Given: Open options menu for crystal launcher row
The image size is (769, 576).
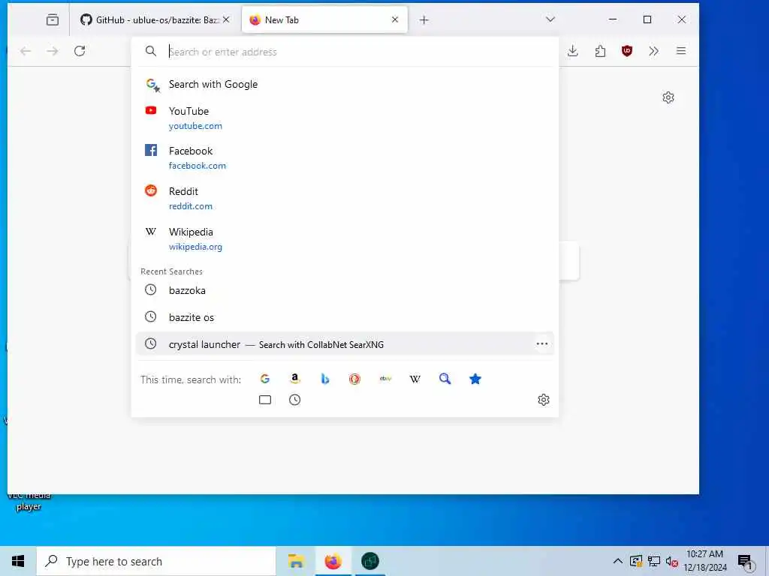Looking at the screenshot, I should [x=542, y=343].
